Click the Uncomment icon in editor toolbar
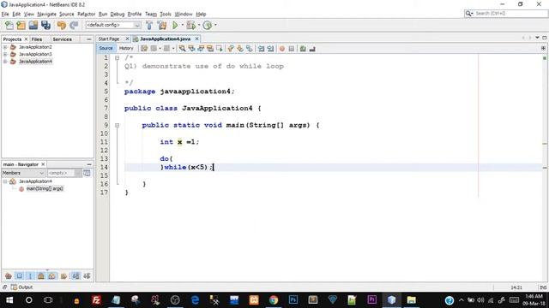The image size is (549, 308). [x=312, y=49]
